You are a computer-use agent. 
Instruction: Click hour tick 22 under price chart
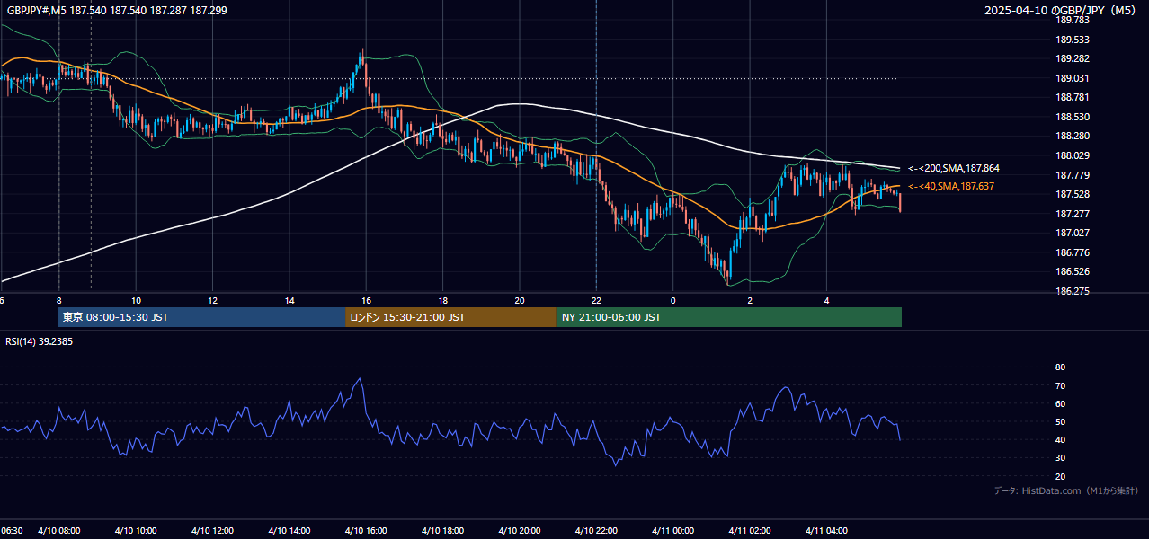point(596,300)
